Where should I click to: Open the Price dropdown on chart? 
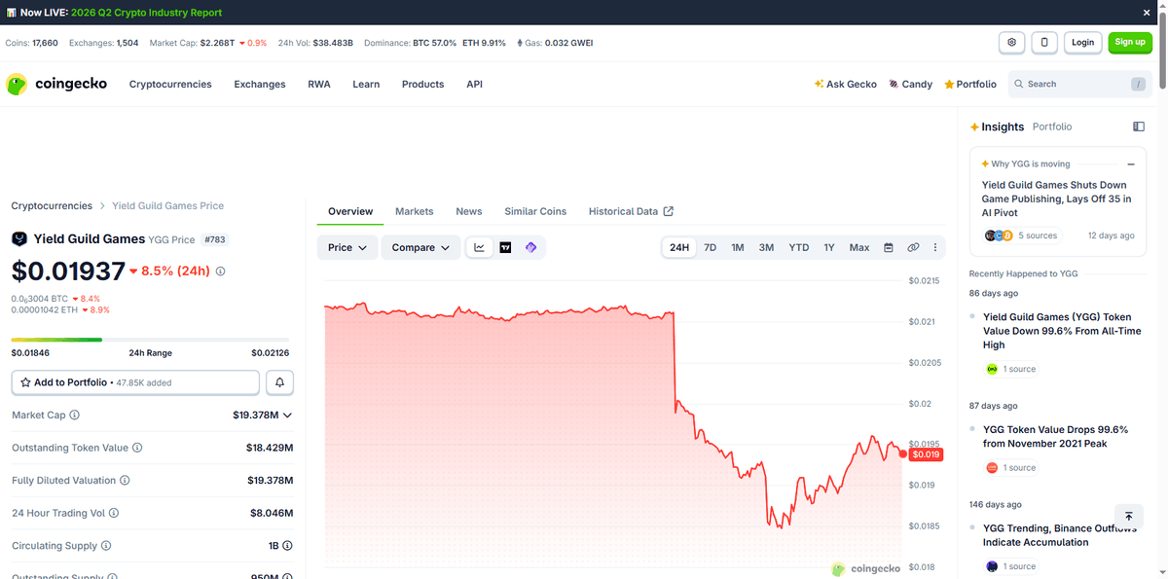pos(347,248)
